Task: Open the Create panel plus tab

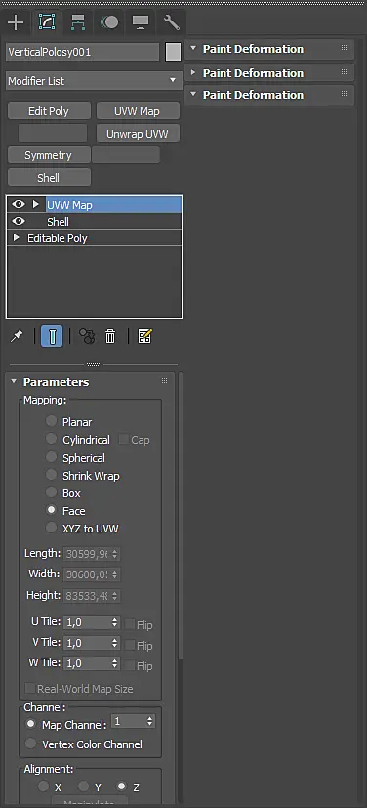Action: coord(16,22)
